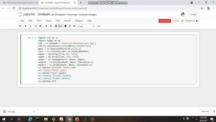Open Chrome from taskbar
Screen dimensions: 216x122
[x=69, y=119]
